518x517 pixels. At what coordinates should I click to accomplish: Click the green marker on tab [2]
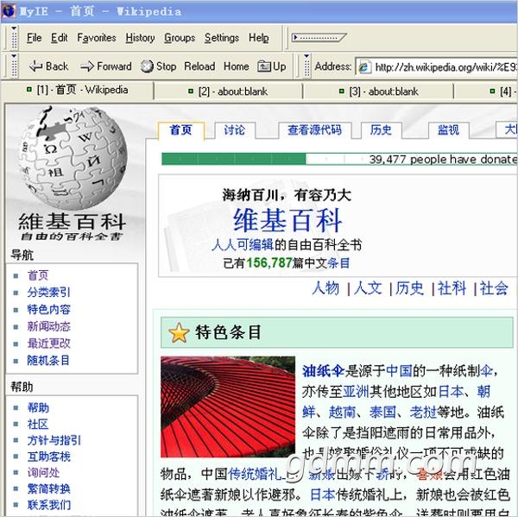click(191, 91)
